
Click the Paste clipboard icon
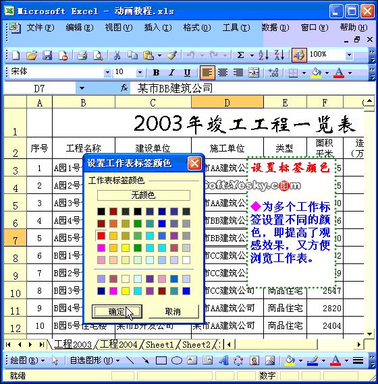point(148,55)
